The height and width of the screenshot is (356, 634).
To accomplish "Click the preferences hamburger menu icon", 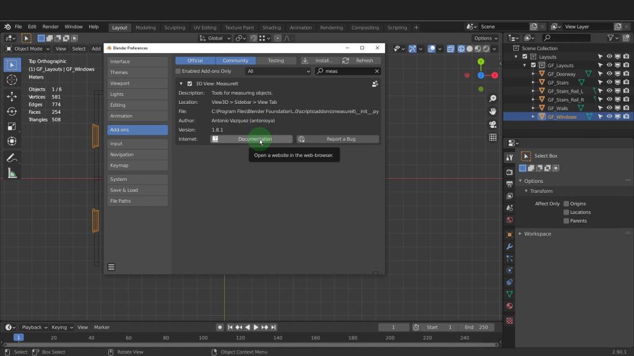I will 111,267.
